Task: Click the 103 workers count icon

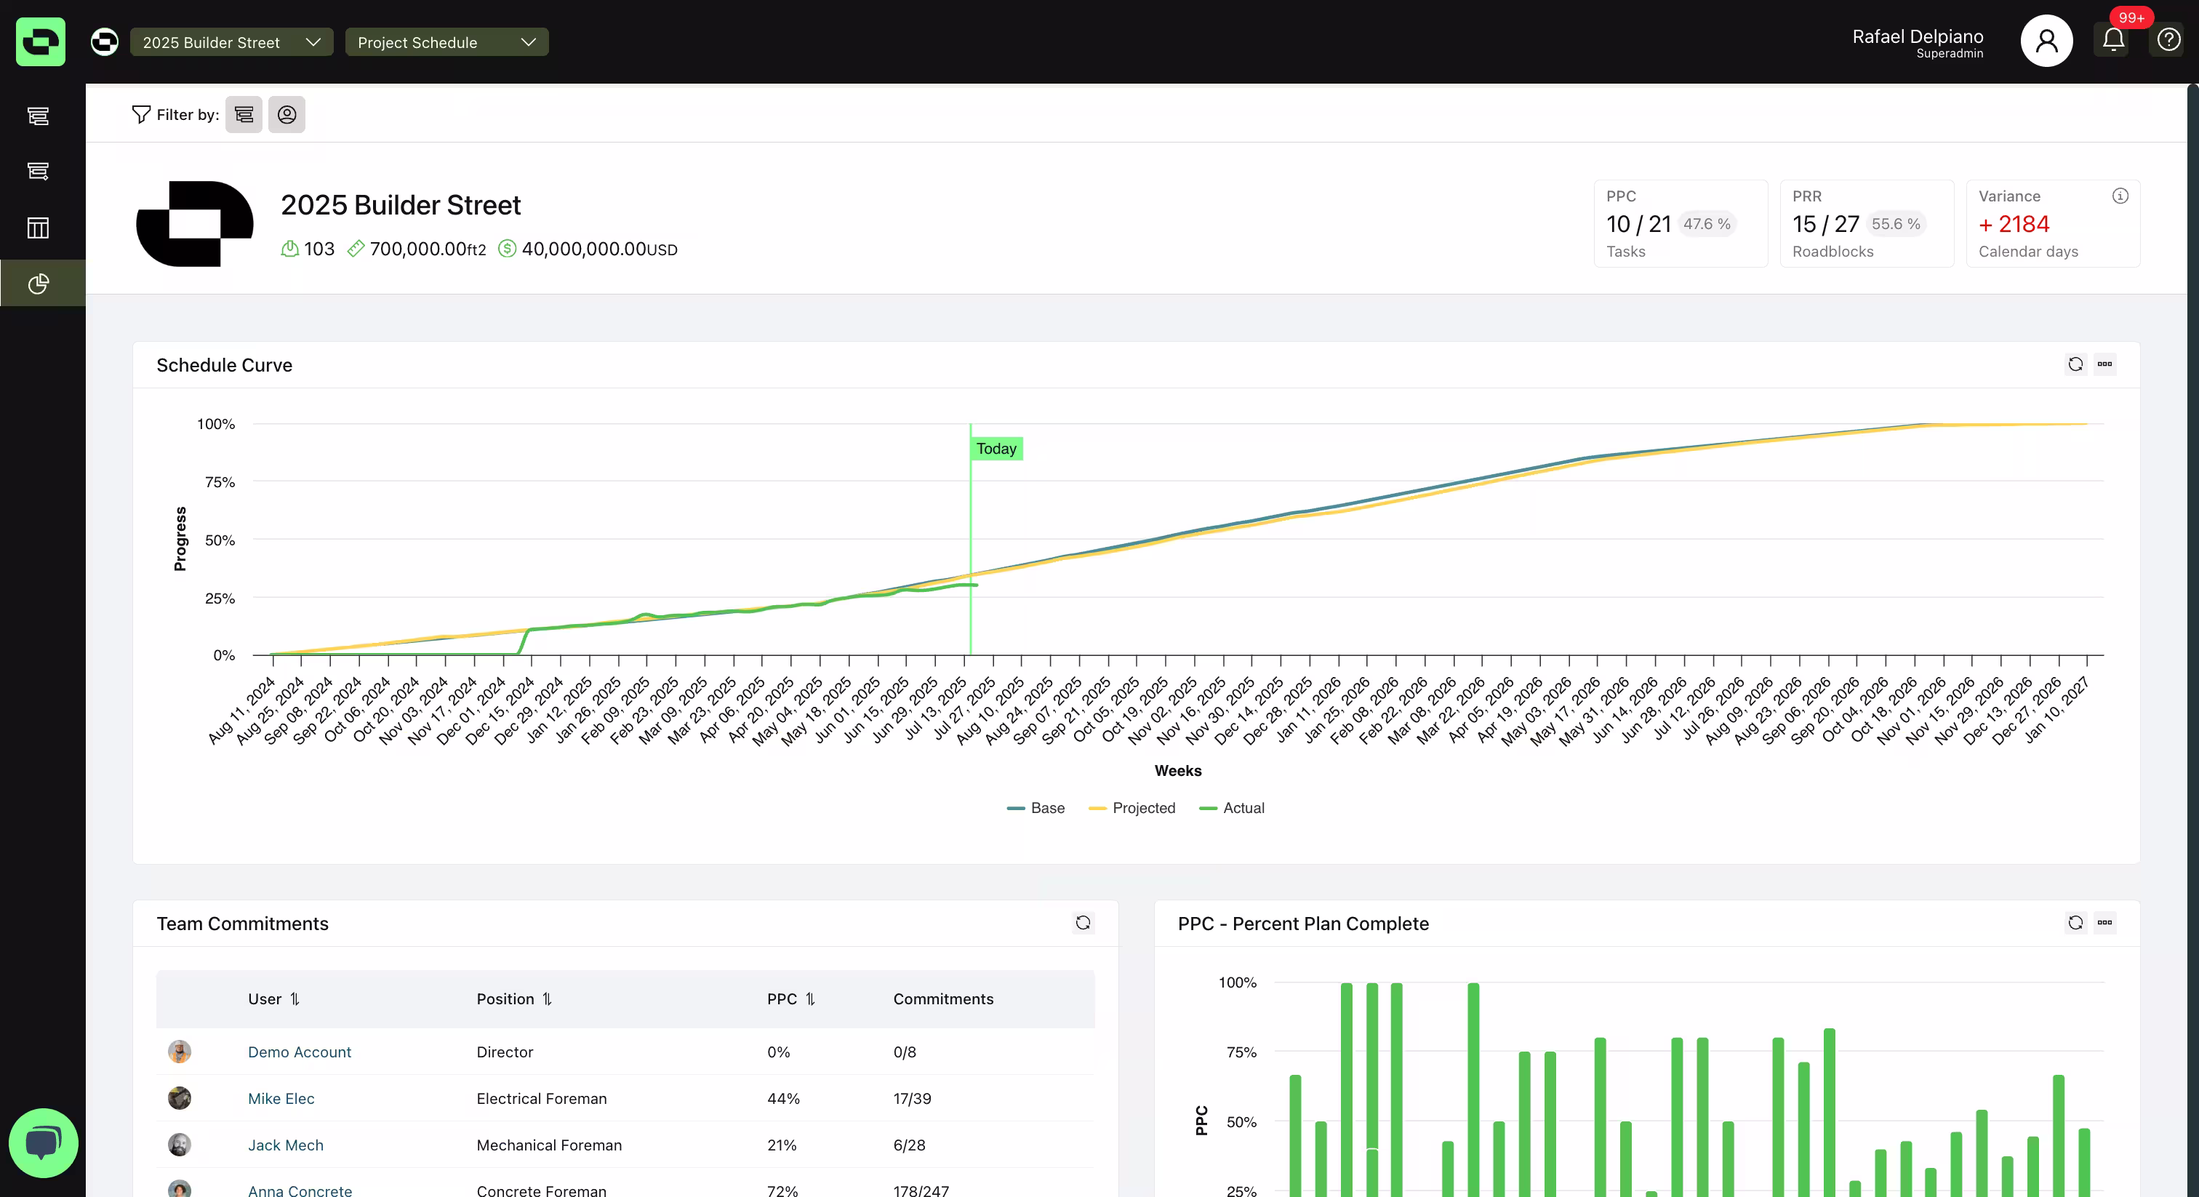Action: pos(290,249)
